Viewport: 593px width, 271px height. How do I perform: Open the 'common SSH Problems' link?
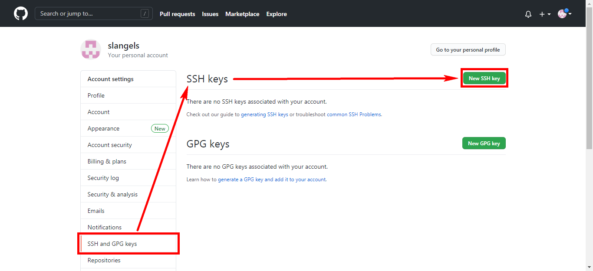[354, 114]
